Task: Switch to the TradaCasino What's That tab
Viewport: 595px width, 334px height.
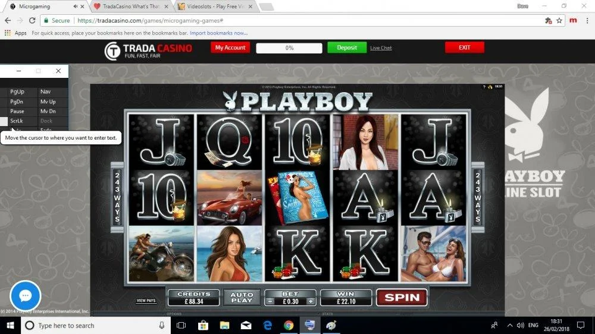Action: [131, 7]
